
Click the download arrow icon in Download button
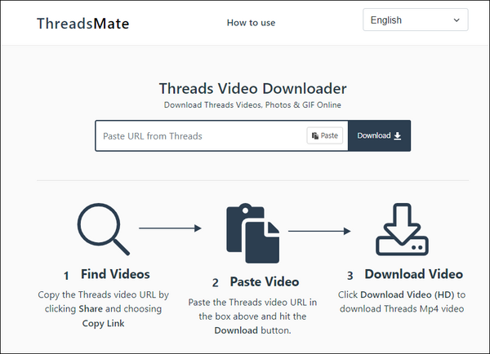398,135
